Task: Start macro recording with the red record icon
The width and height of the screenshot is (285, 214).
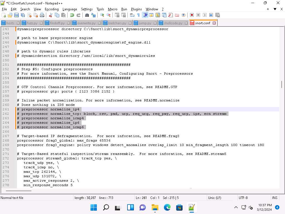Action: point(192,15)
